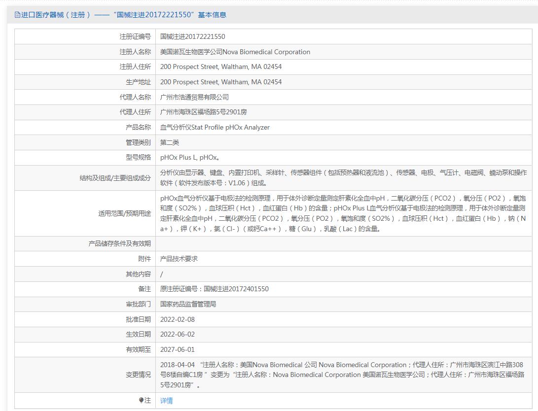Image resolution: width=538 pixels, height=411 pixels.
Task: Select agent name 广州市浩通贸易有限公司
Action: coord(194,97)
